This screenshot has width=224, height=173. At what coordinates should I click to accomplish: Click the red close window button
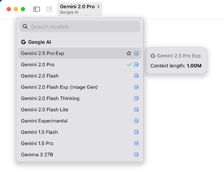9,9
